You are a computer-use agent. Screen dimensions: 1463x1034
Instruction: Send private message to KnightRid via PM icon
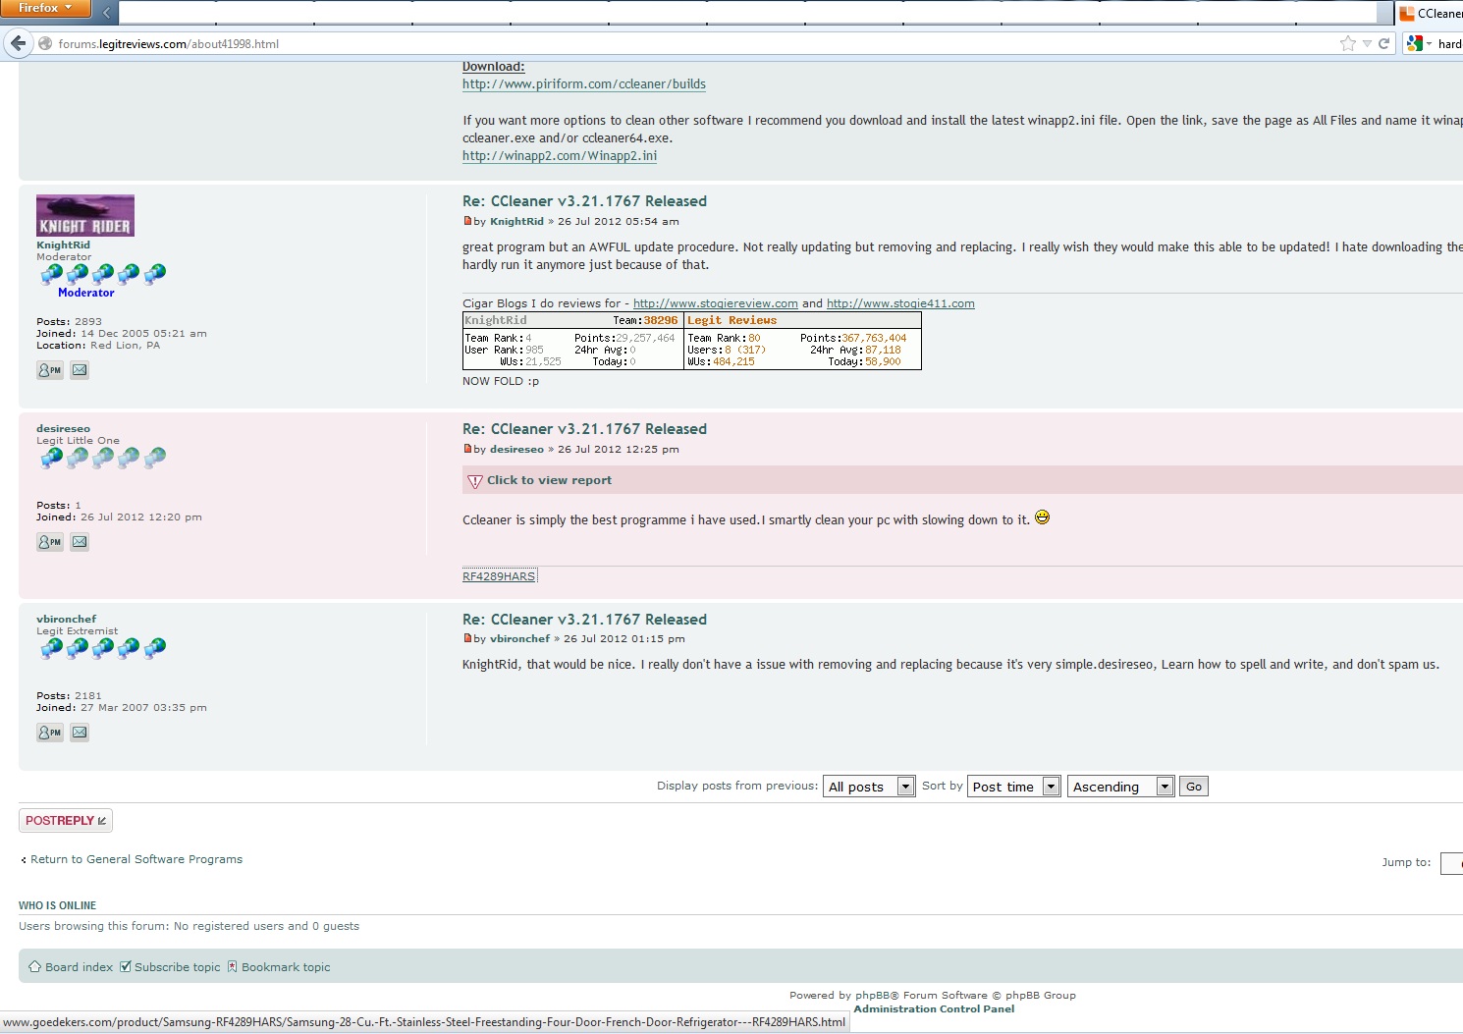pyautogui.click(x=49, y=370)
